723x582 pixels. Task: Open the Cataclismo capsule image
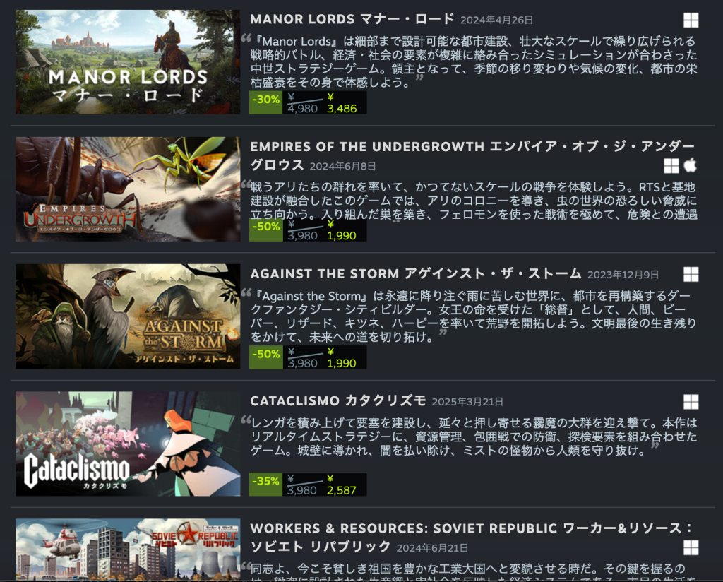click(128, 444)
